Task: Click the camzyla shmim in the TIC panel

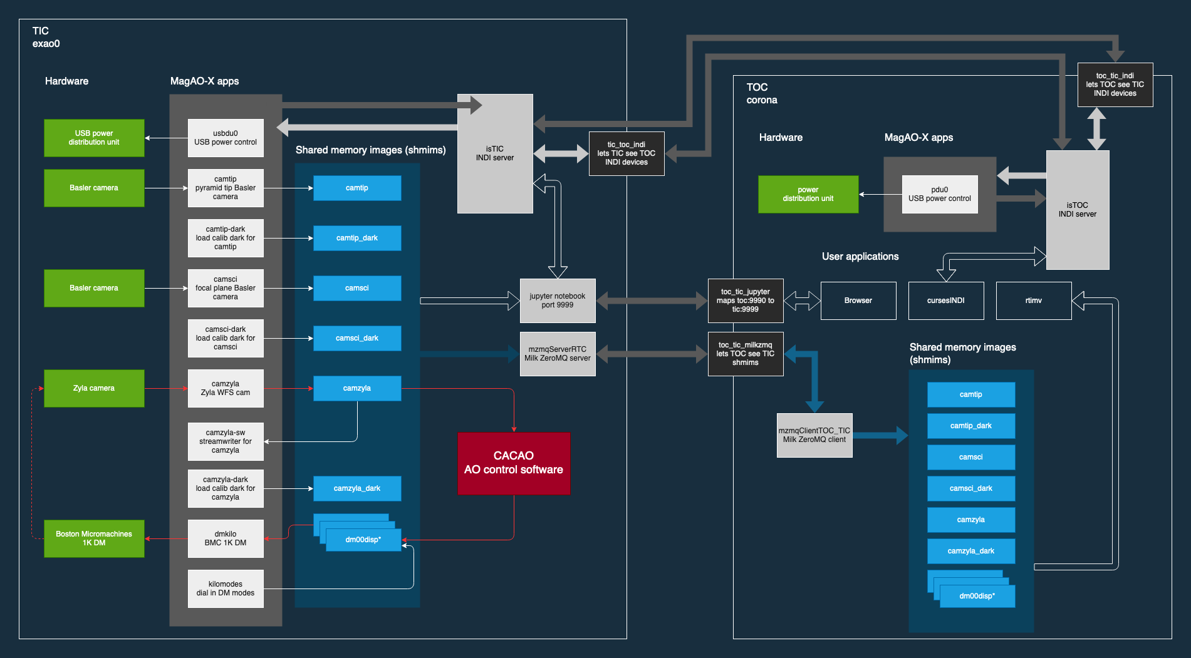Action: [x=357, y=388]
